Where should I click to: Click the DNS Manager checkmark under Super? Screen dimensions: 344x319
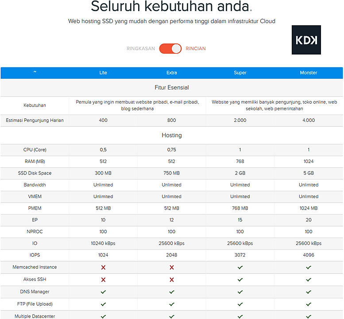pyautogui.click(x=240, y=292)
